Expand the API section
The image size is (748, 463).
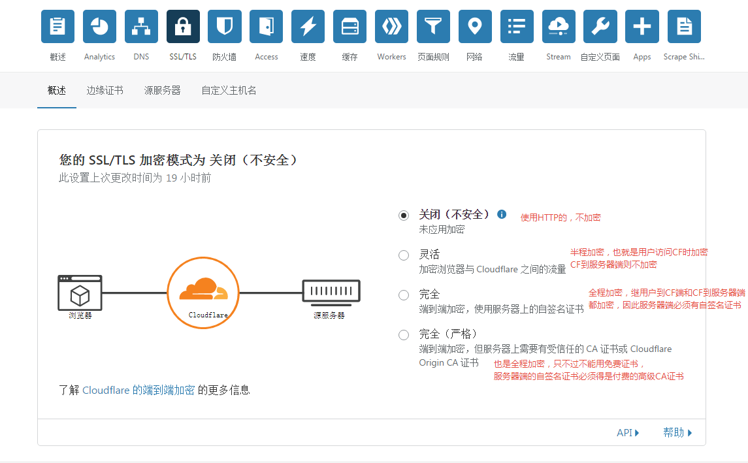coord(628,432)
